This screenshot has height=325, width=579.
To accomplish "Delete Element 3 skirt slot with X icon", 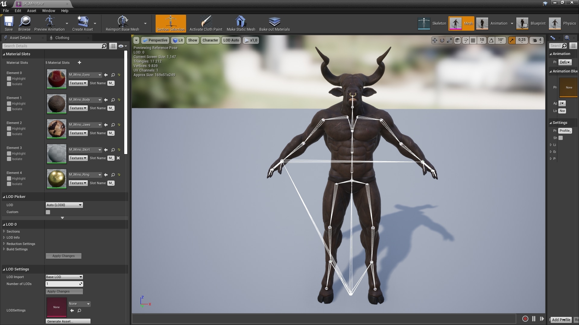I will tap(118, 158).
